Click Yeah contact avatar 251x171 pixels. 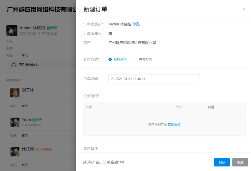coord(15,122)
